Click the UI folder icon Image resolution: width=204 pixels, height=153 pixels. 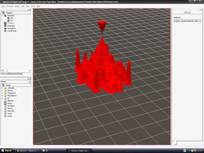pyautogui.click(x=5, y=98)
